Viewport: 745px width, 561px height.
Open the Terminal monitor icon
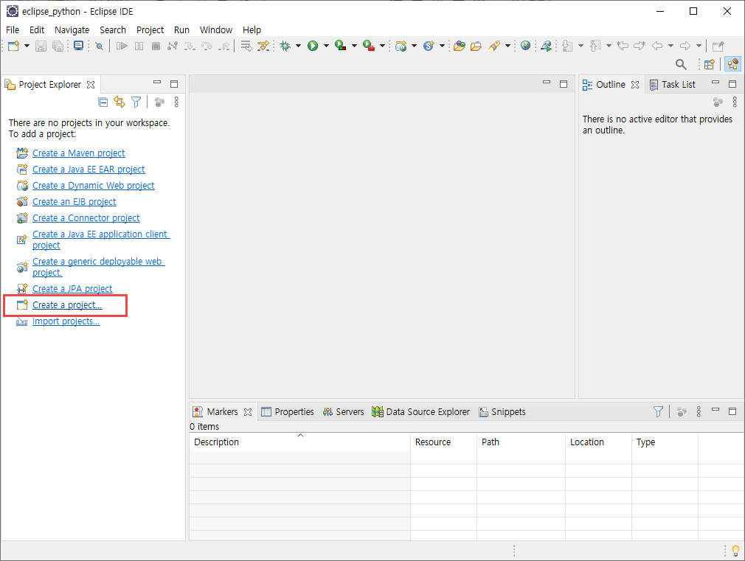78,46
